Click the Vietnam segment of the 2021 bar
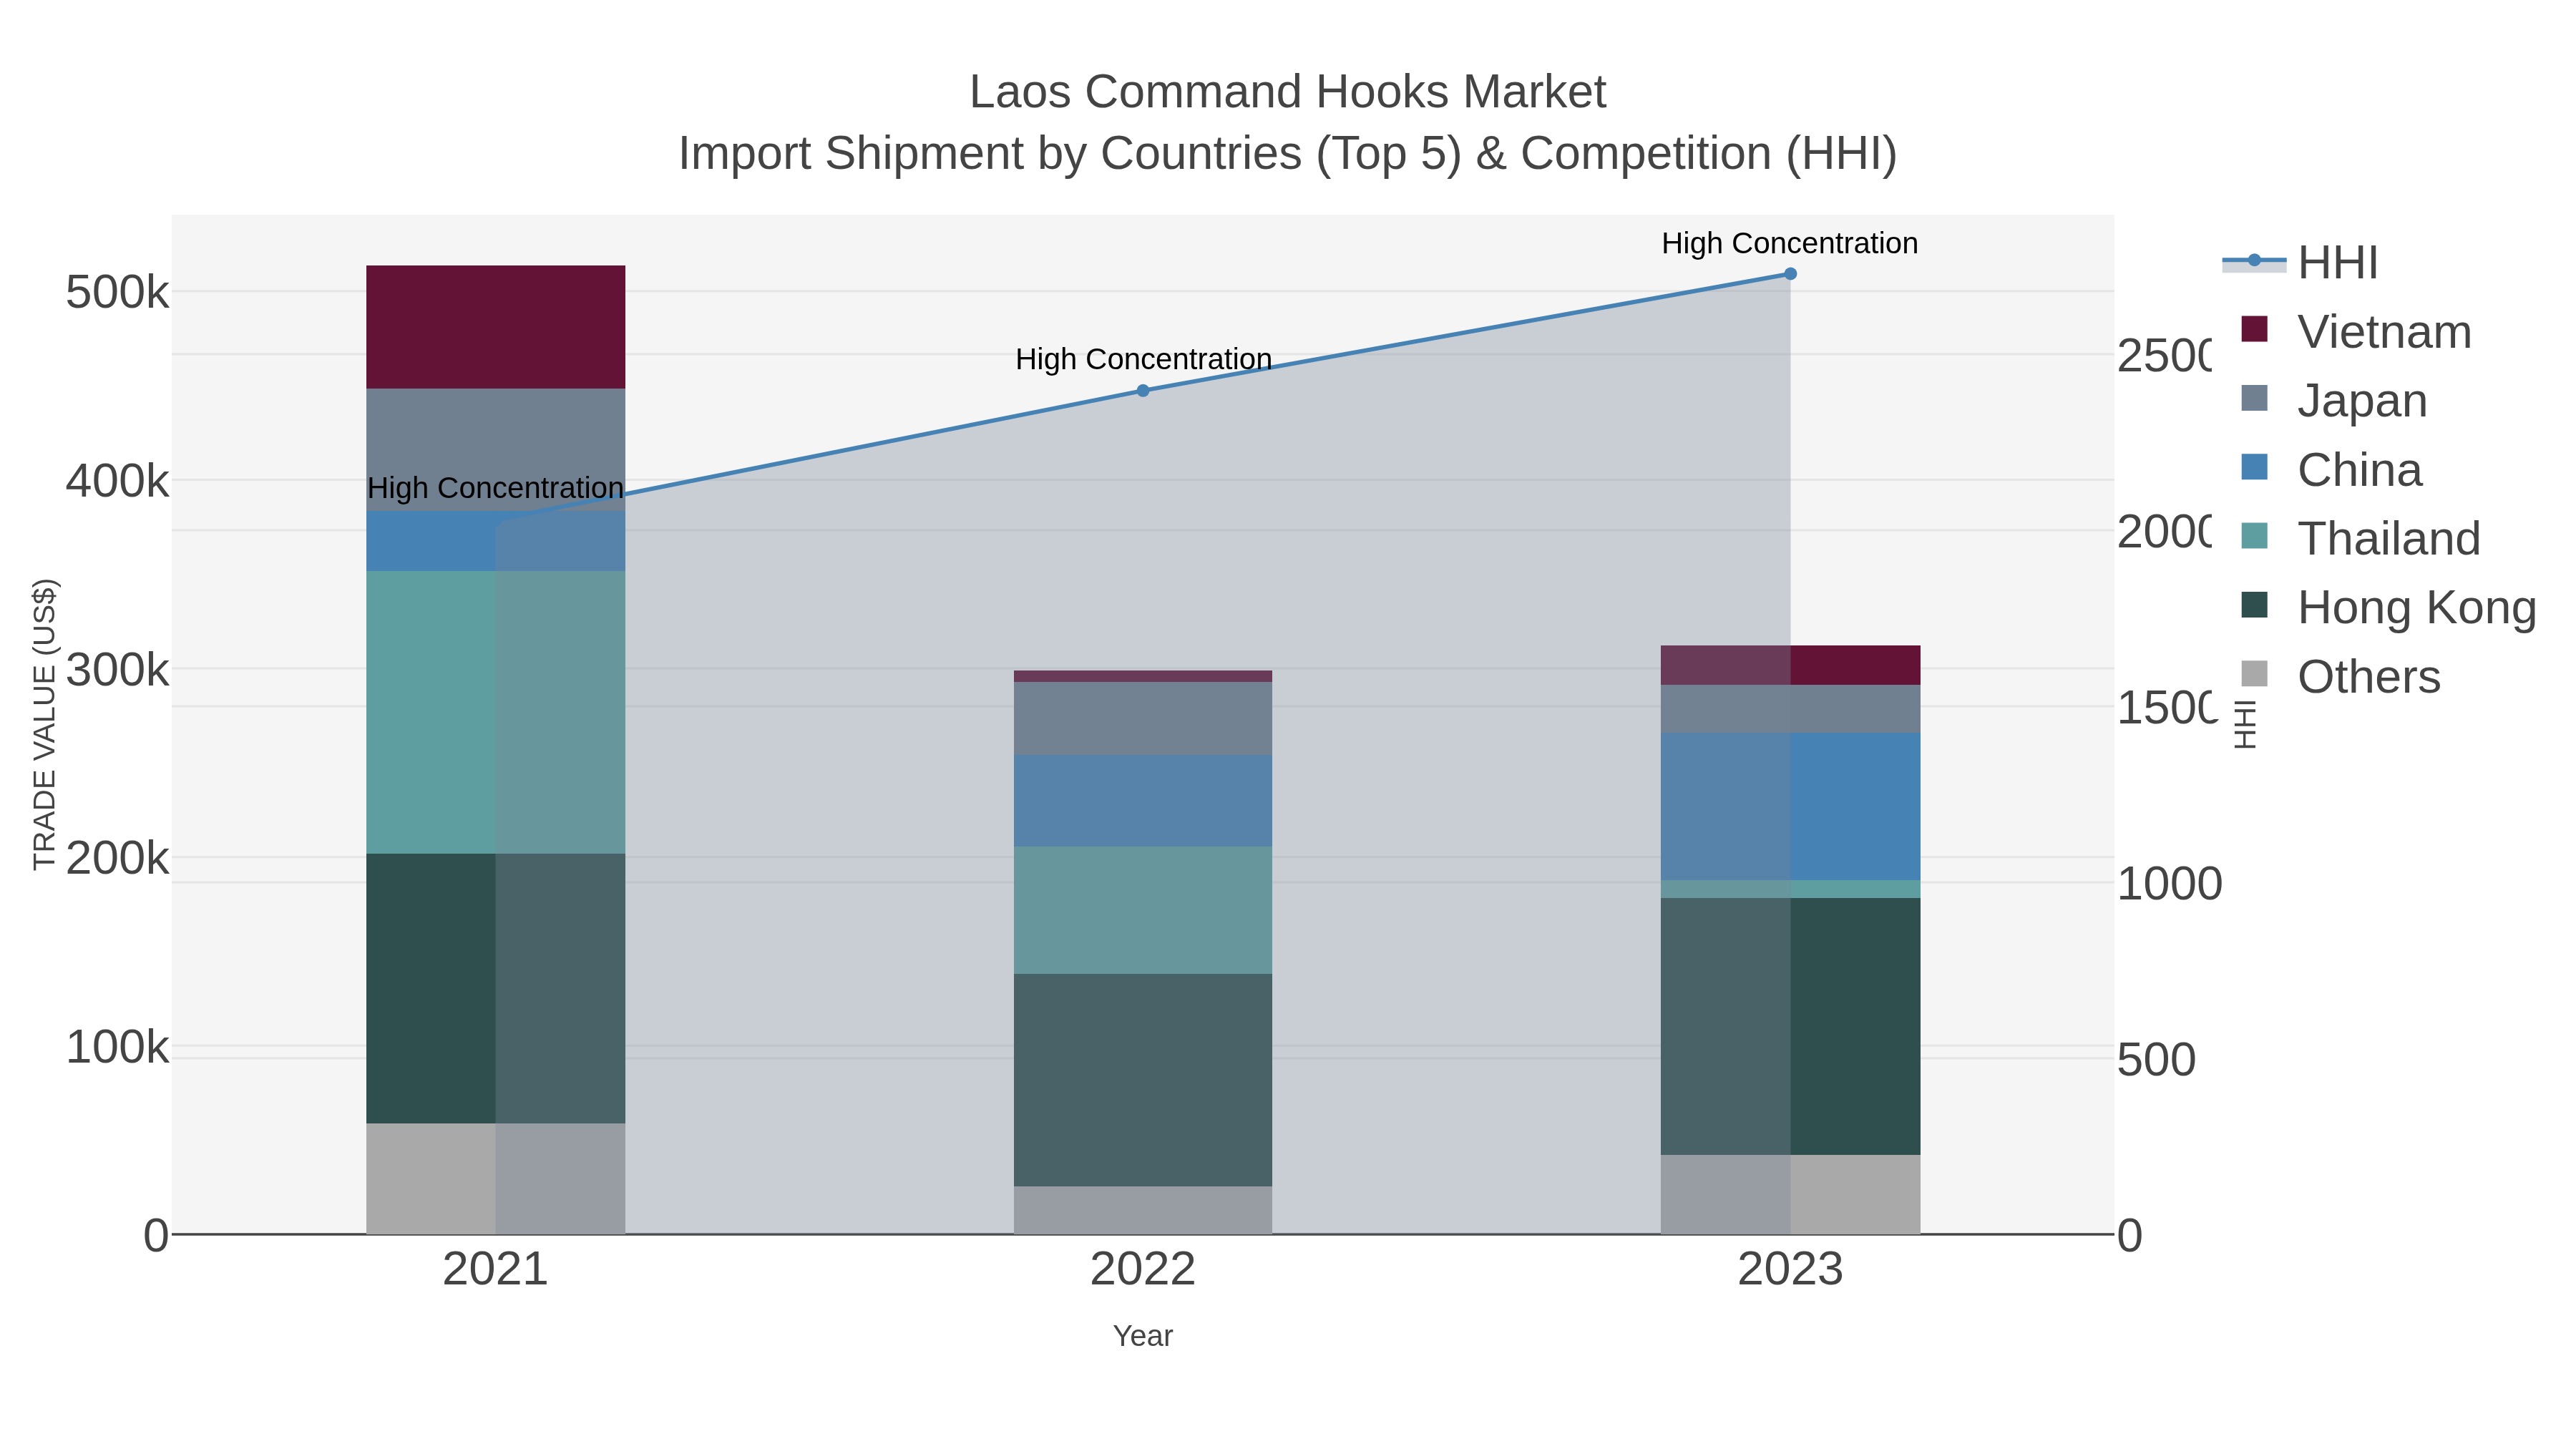Image resolution: width=2576 pixels, height=1449 pixels. point(496,327)
